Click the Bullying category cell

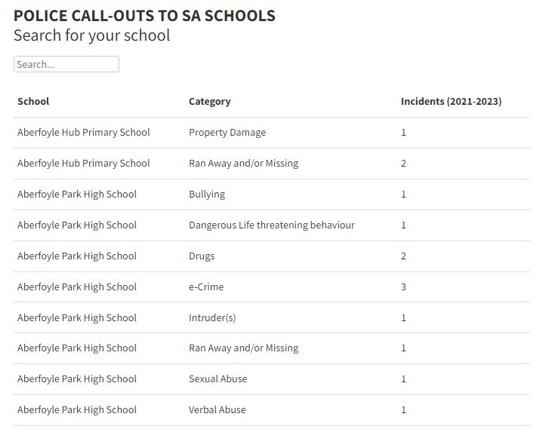(x=207, y=194)
